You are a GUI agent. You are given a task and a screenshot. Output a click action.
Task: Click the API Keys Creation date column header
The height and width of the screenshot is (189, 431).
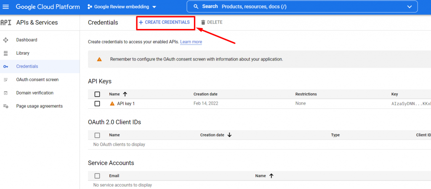[x=205, y=94]
